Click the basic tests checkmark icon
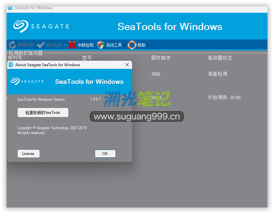The width and height of the screenshot is (274, 214). click(41, 45)
